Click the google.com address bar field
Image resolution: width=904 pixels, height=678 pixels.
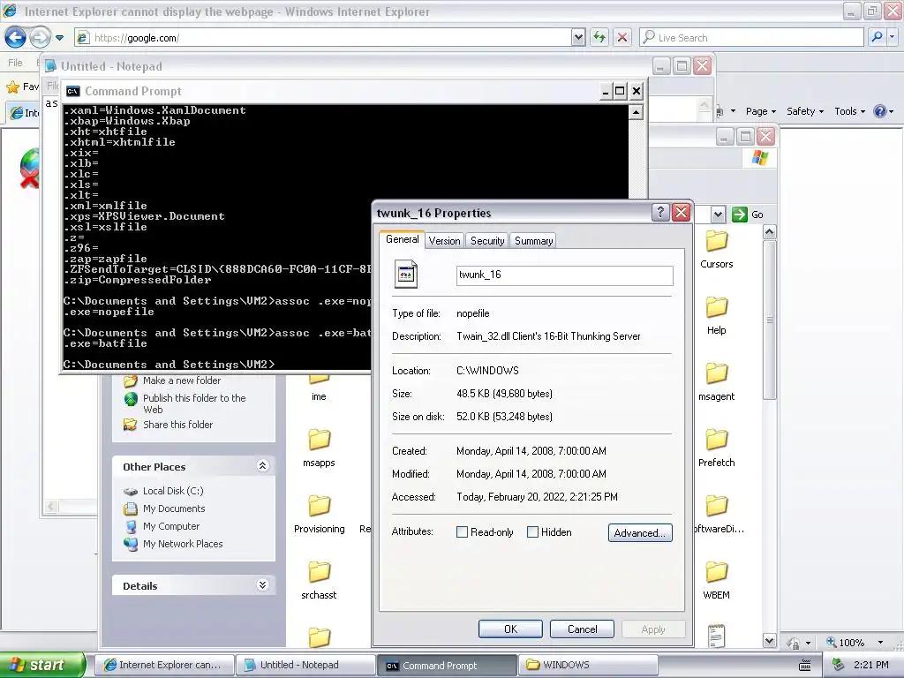pos(323,38)
